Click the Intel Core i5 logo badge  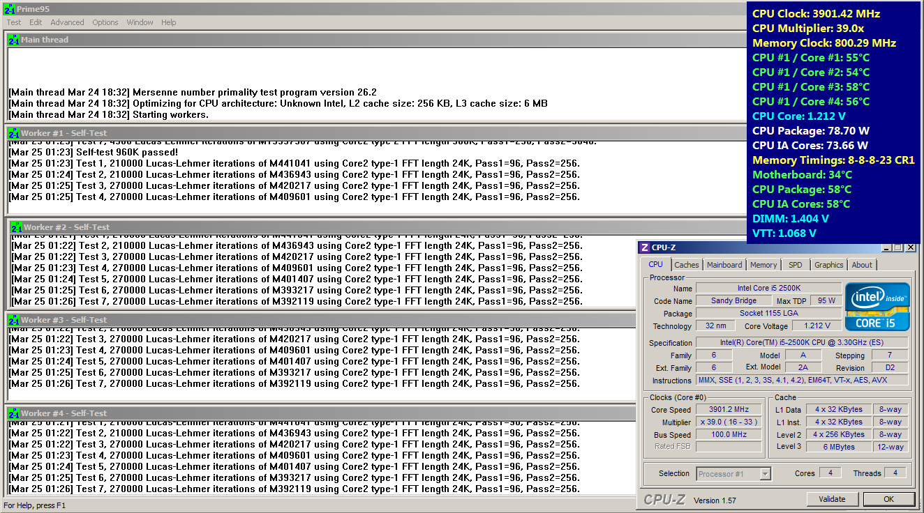click(x=877, y=307)
